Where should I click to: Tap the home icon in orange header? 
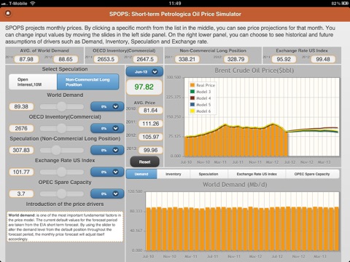(x=8, y=13)
